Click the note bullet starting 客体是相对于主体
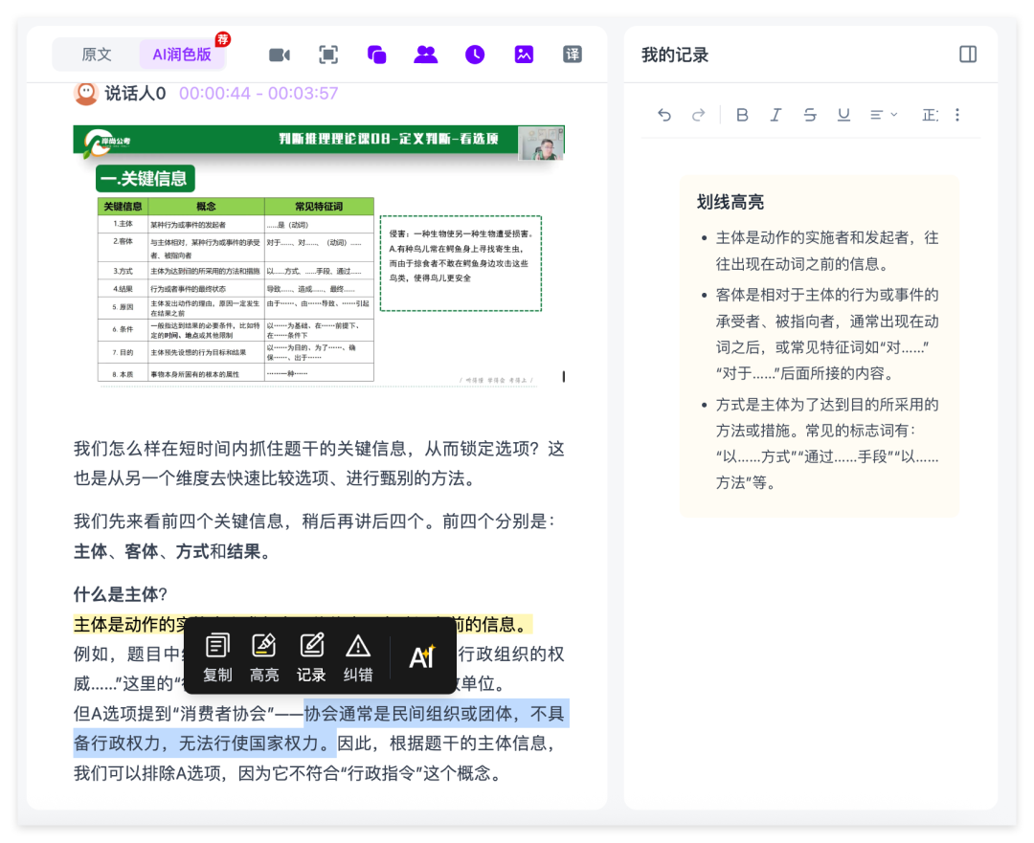 [827, 334]
